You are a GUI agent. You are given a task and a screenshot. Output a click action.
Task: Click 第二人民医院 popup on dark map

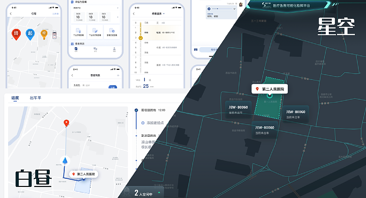tap(269, 89)
